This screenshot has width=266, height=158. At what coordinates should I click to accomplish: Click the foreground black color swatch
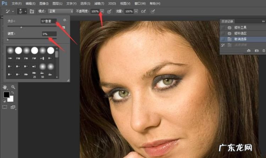[x=6, y=94]
